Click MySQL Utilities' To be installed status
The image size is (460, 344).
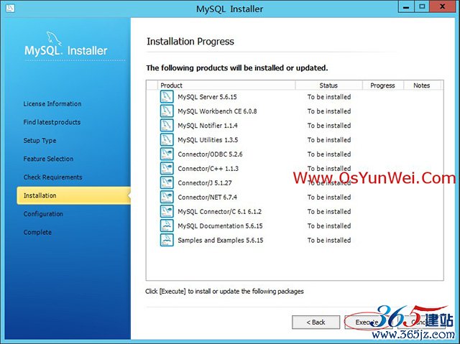coord(329,140)
